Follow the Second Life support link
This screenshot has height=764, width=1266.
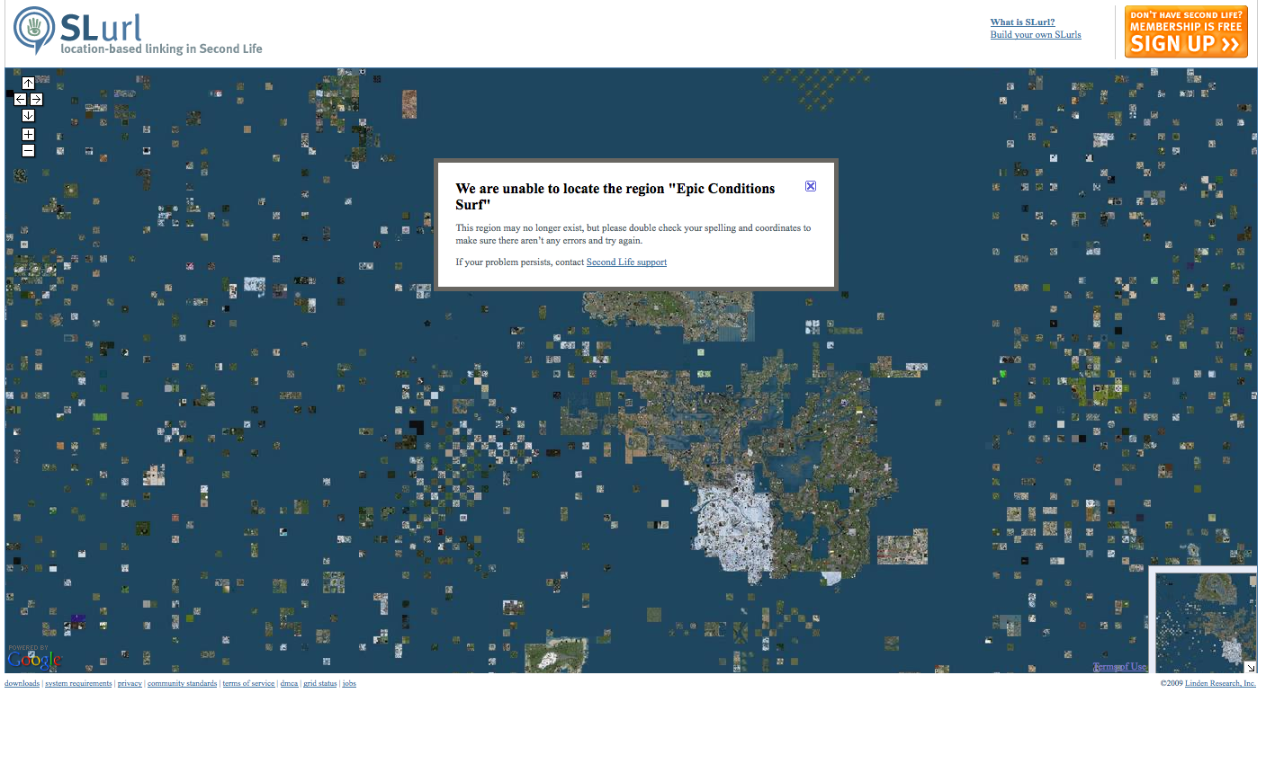(626, 262)
